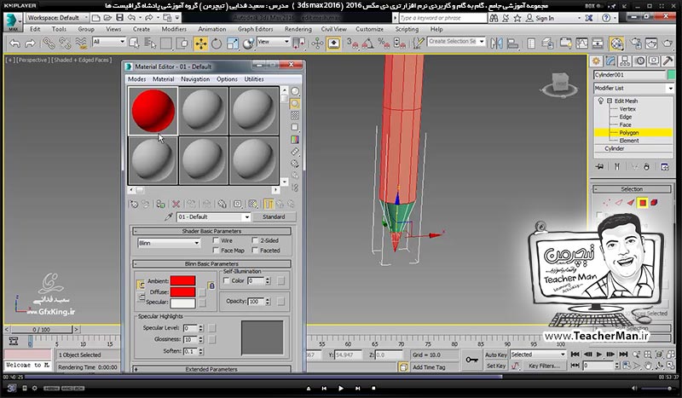Enable the Face Map checkbox

[216, 250]
